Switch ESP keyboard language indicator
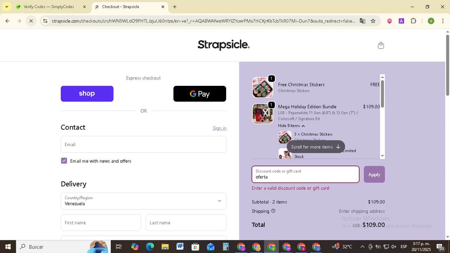Image resolution: width=450 pixels, height=253 pixels. point(404,247)
